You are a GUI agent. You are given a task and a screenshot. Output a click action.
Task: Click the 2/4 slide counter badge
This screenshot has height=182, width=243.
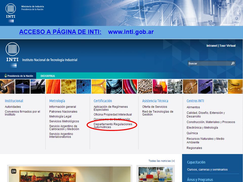tap(14, 171)
